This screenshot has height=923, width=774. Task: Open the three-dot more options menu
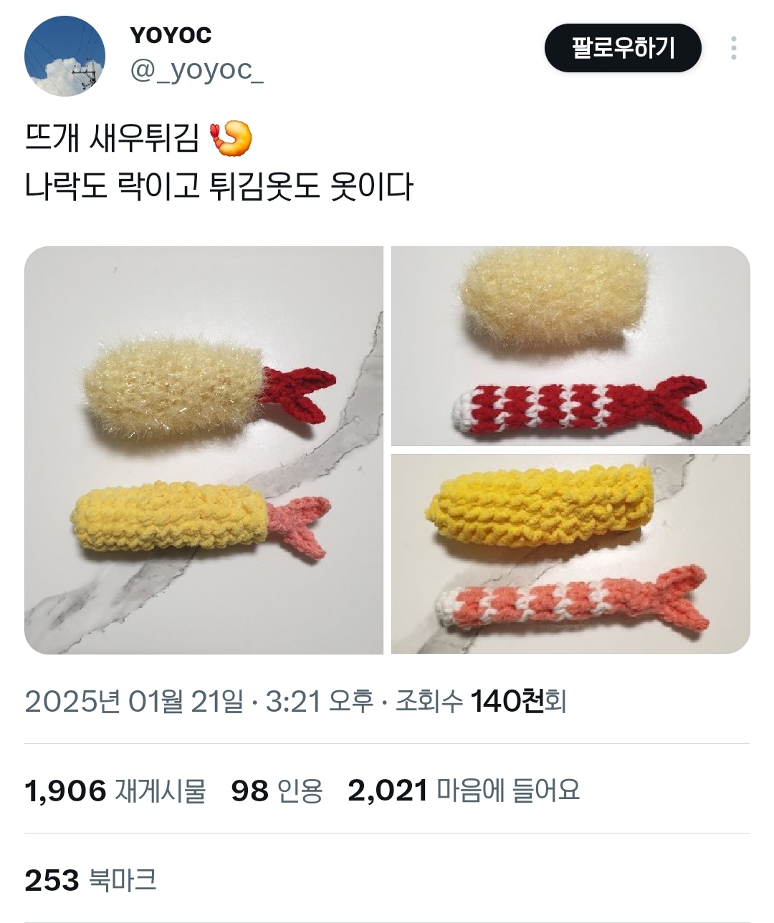point(733,48)
